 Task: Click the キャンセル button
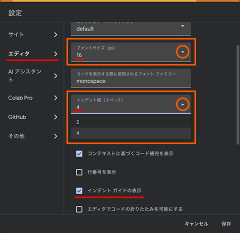(x=196, y=223)
